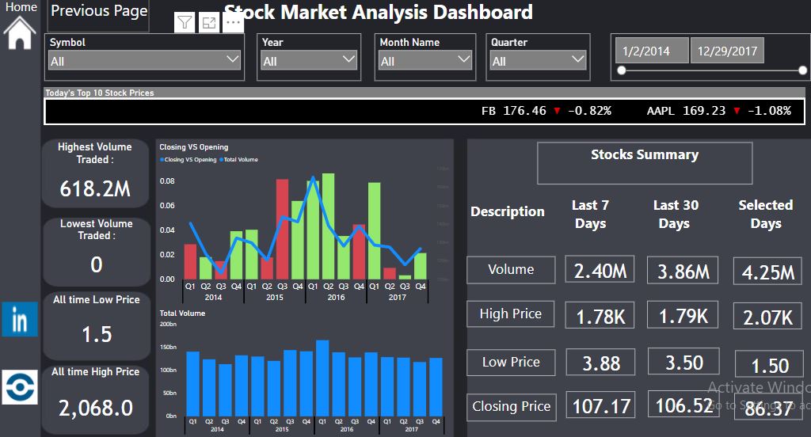Click the Previous Page button

pos(99,12)
